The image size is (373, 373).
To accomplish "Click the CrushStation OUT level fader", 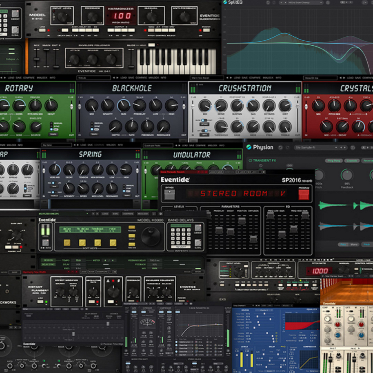I will coord(298,106).
